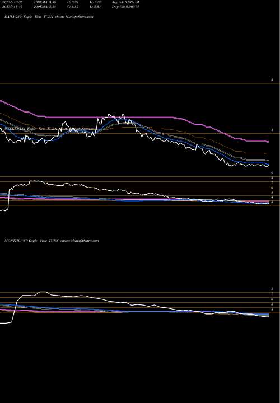This screenshot has height=403, width=280.
Task: Click the 200EMA value label
Action: click(x=45, y=7)
